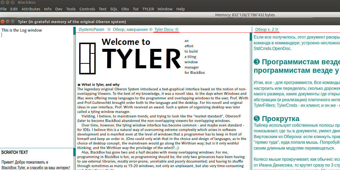Select the numbered marker for 'Прокрутка' section
Image resolution: width=340 pixels, height=170 pixels.
(x=257, y=118)
